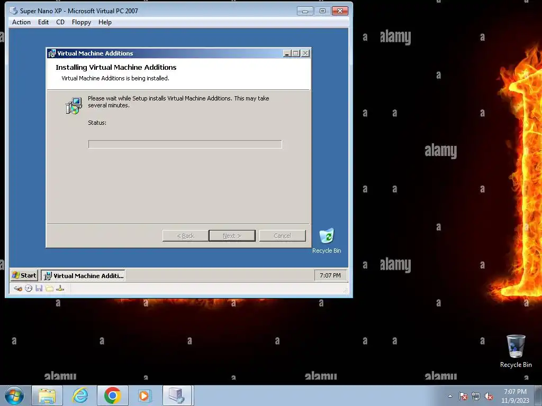Image resolution: width=542 pixels, height=406 pixels.
Task: Close the Virtual Machine Additions dialog
Action: click(x=305, y=53)
